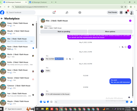Open Maycie's conversation

click(x=17, y=103)
